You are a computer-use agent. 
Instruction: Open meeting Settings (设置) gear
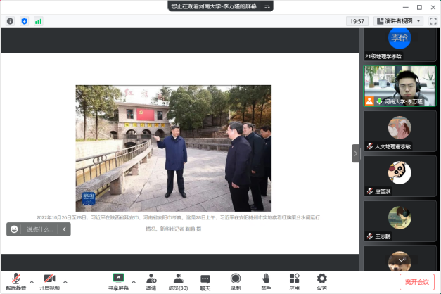(321, 281)
